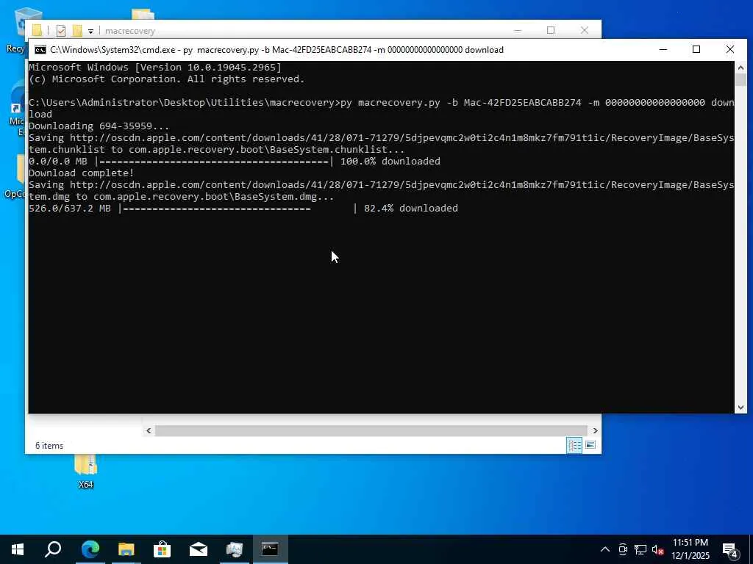753x564 pixels.
Task: Open the notification center icon
Action: [x=730, y=549]
